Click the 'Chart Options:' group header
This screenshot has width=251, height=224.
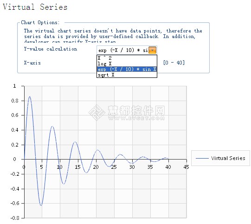click(x=40, y=22)
